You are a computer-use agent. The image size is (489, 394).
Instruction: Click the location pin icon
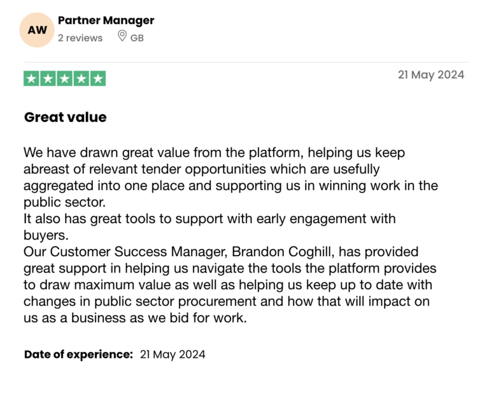pos(122,36)
